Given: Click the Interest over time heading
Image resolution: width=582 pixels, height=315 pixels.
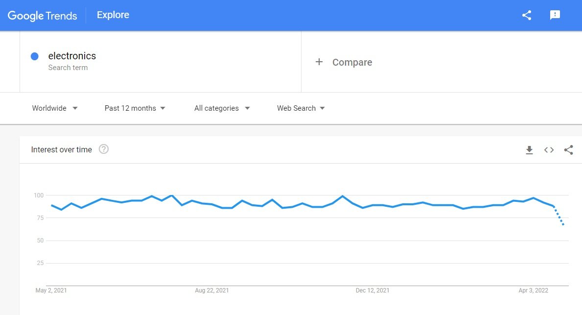Looking at the screenshot, I should click(x=61, y=150).
